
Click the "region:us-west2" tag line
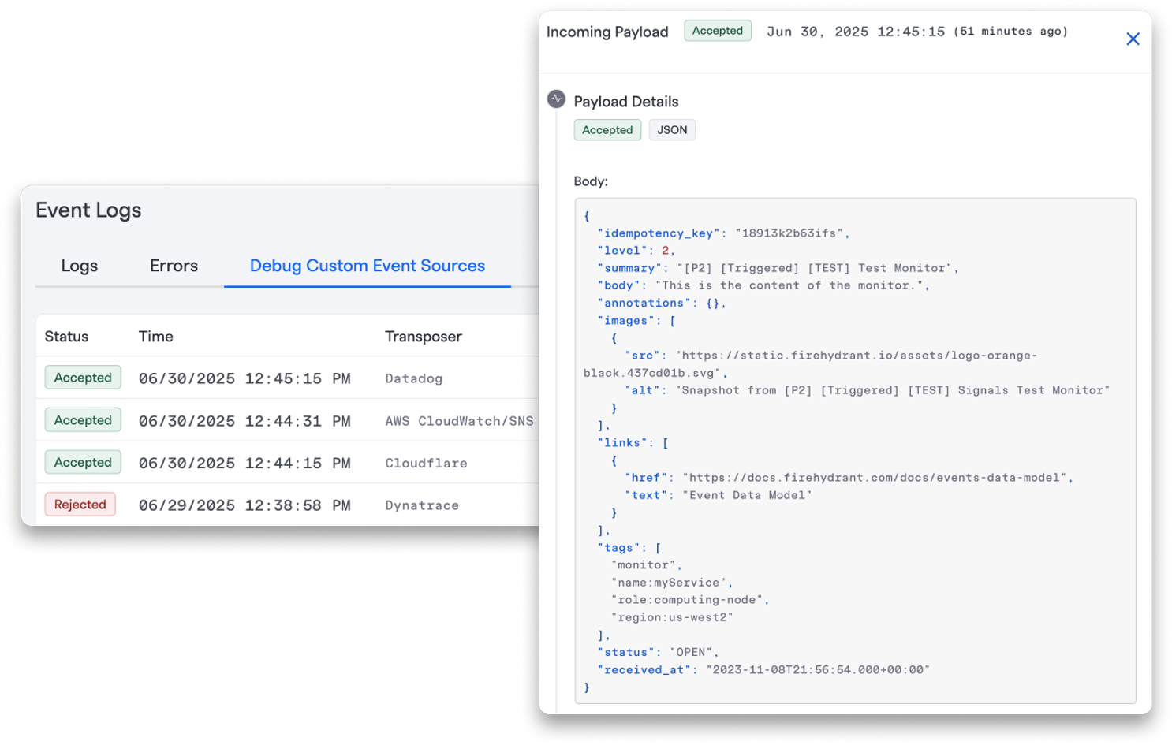pos(672,617)
